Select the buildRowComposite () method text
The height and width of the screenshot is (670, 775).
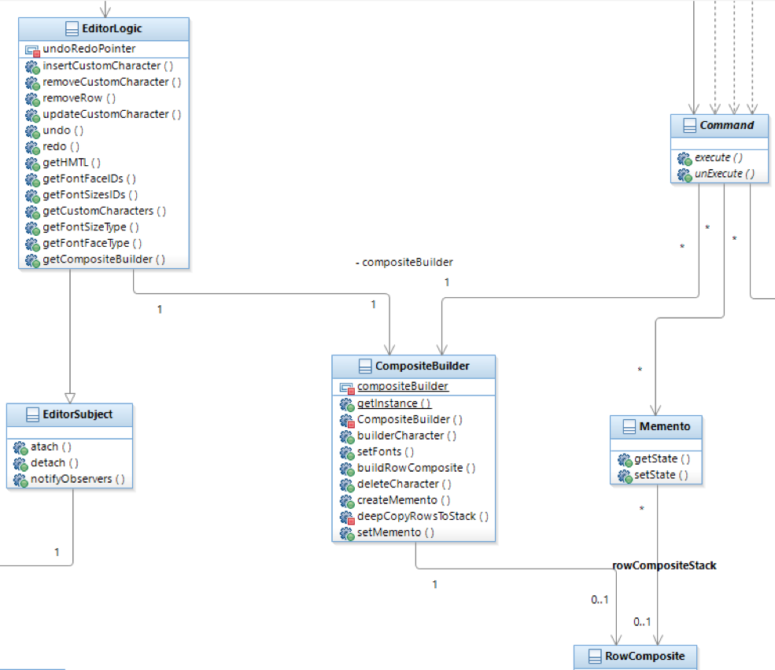[416, 468]
